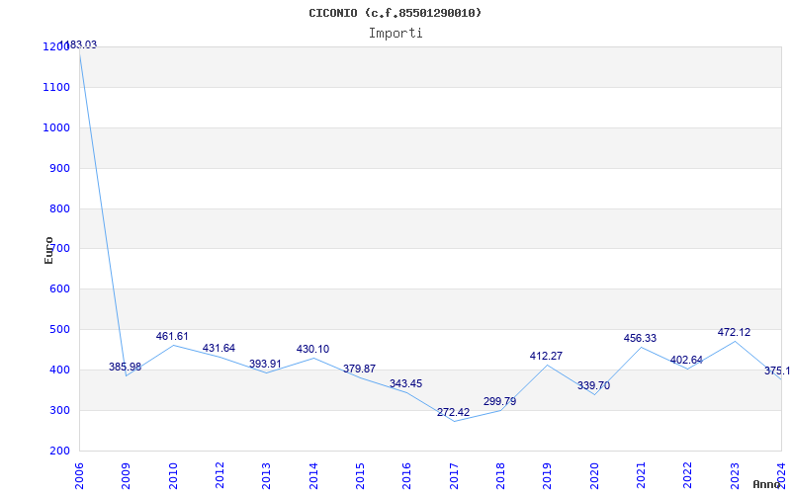Click the year 2020 axis tick

pos(594,476)
